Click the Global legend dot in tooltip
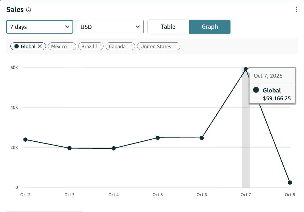Screen dimensions: 304x212 coord(256,90)
